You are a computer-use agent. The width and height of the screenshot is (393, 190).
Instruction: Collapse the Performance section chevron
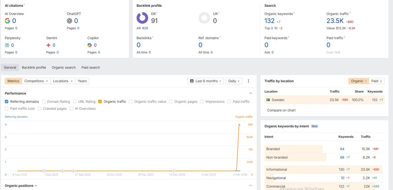coord(251,93)
